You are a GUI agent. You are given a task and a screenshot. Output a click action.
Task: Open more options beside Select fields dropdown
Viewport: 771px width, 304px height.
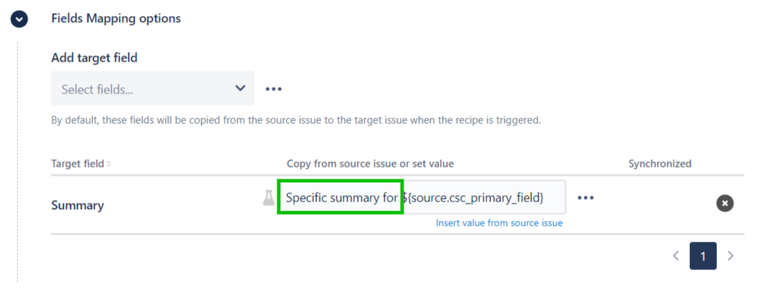tap(274, 89)
